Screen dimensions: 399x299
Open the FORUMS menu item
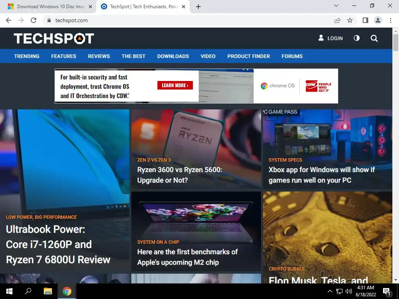[x=292, y=56]
